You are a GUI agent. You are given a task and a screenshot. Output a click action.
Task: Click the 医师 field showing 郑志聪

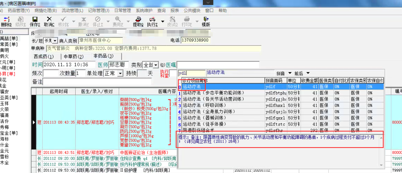[x=118, y=65]
